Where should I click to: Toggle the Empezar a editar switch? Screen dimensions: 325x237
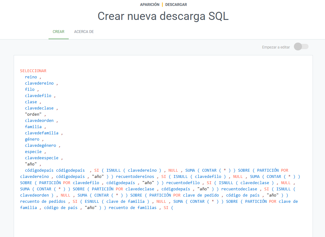coord(301,47)
